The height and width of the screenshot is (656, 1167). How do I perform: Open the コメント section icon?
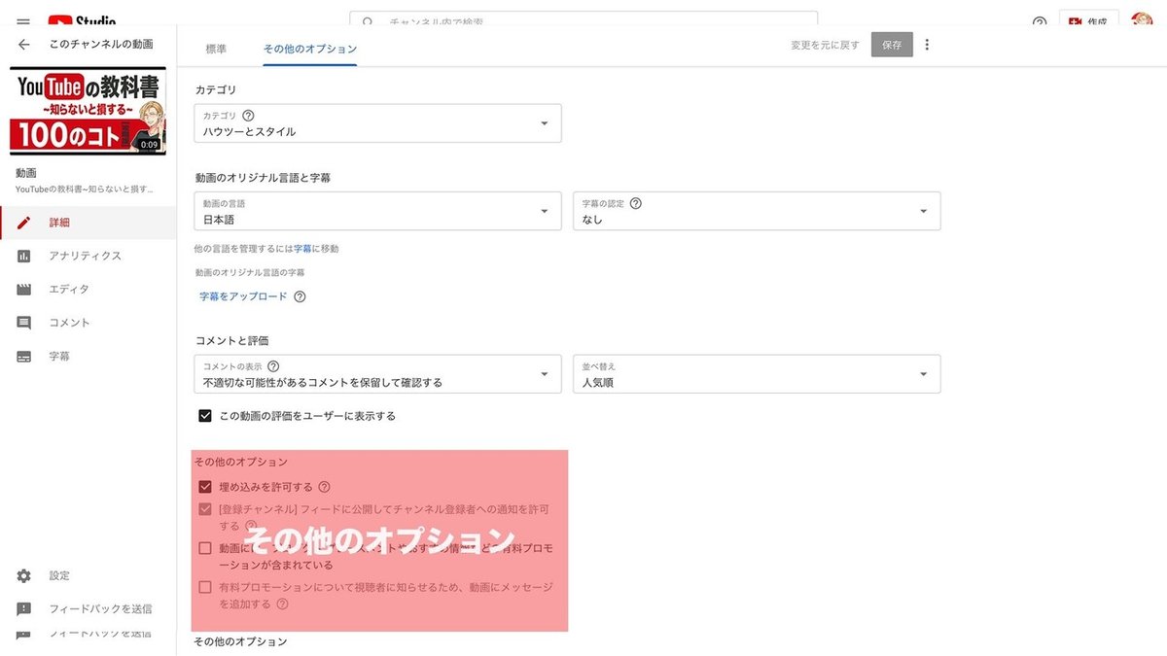25,322
